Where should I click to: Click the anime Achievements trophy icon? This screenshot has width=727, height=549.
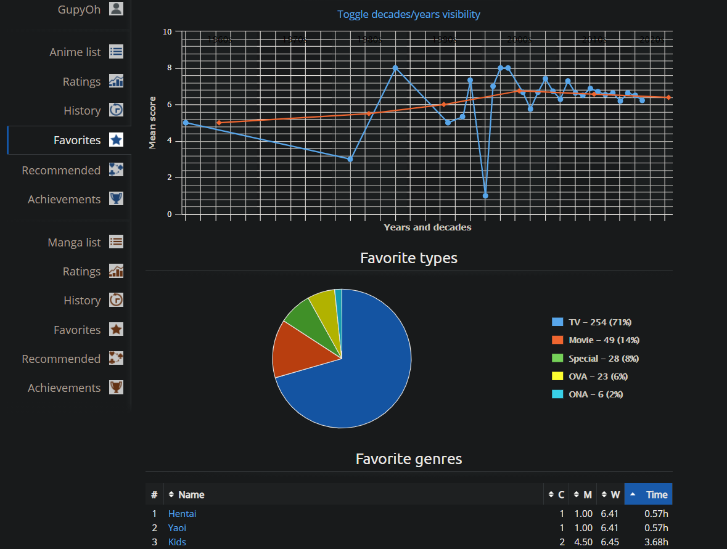coord(116,199)
